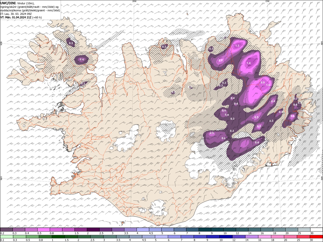
Task: Click the 1.3 snowfall value on map
Action: click(x=237, y=46)
